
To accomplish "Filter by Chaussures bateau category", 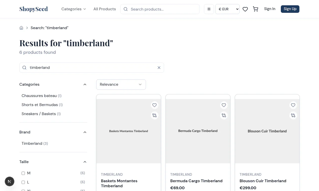I will 41,96.
